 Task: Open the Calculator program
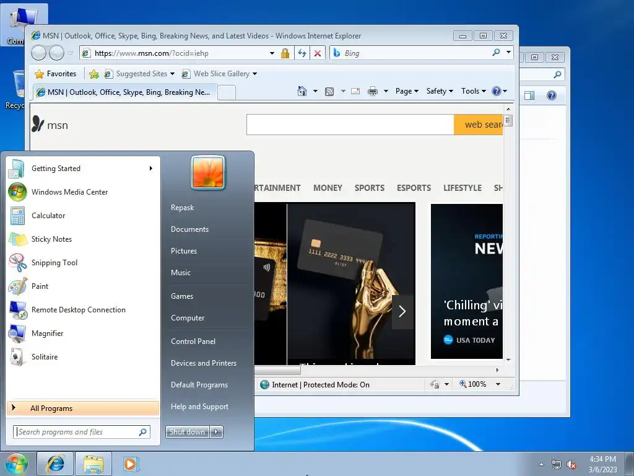tap(83, 215)
